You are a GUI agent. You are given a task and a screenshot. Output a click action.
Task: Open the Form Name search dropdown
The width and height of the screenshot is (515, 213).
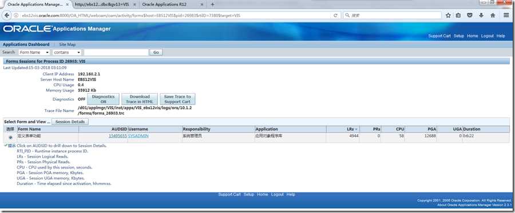tap(34, 53)
